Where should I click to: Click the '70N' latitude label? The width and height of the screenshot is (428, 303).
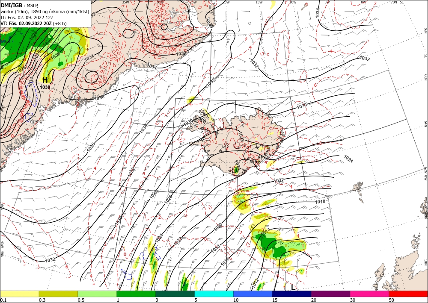[394, 2]
